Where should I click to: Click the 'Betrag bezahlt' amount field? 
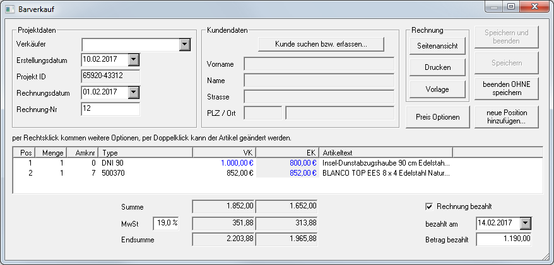[x=504, y=239]
